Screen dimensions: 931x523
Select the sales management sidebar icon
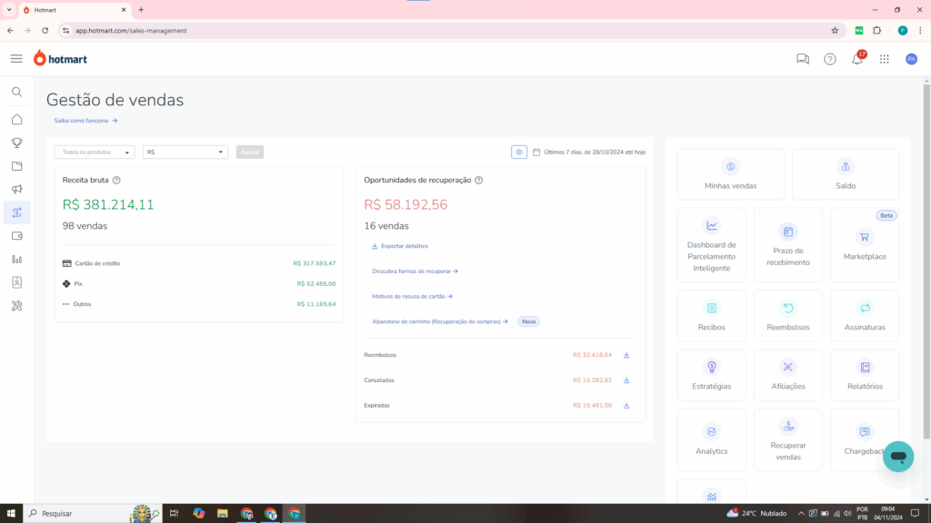16,212
